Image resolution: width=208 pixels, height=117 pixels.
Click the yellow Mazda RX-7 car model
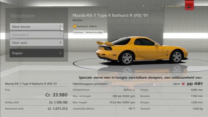pyautogui.click(x=142, y=50)
